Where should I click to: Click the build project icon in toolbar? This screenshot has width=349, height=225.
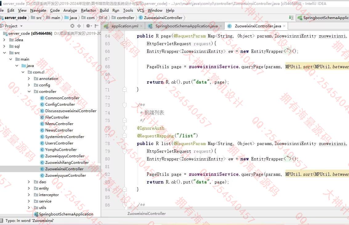point(291,18)
